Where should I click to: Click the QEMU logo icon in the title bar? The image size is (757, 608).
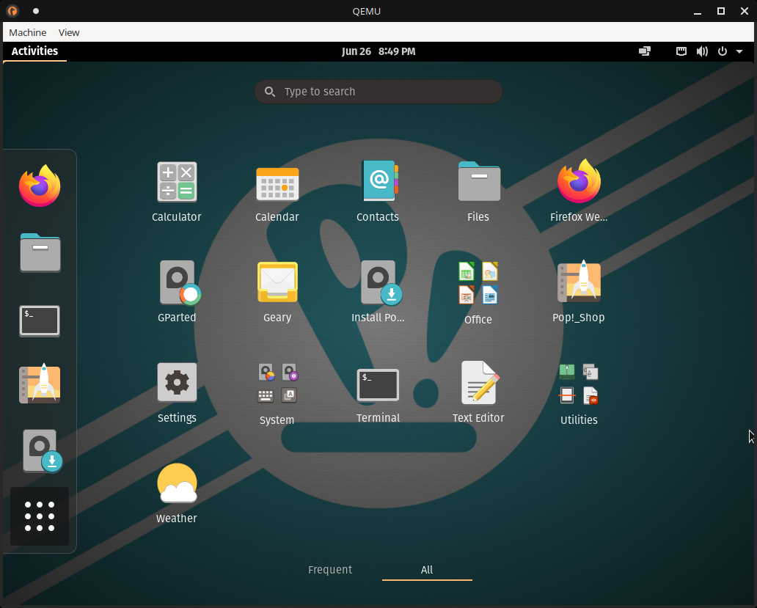coord(12,10)
